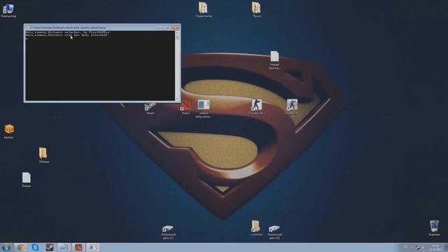Minimize the console window

coord(160,27)
